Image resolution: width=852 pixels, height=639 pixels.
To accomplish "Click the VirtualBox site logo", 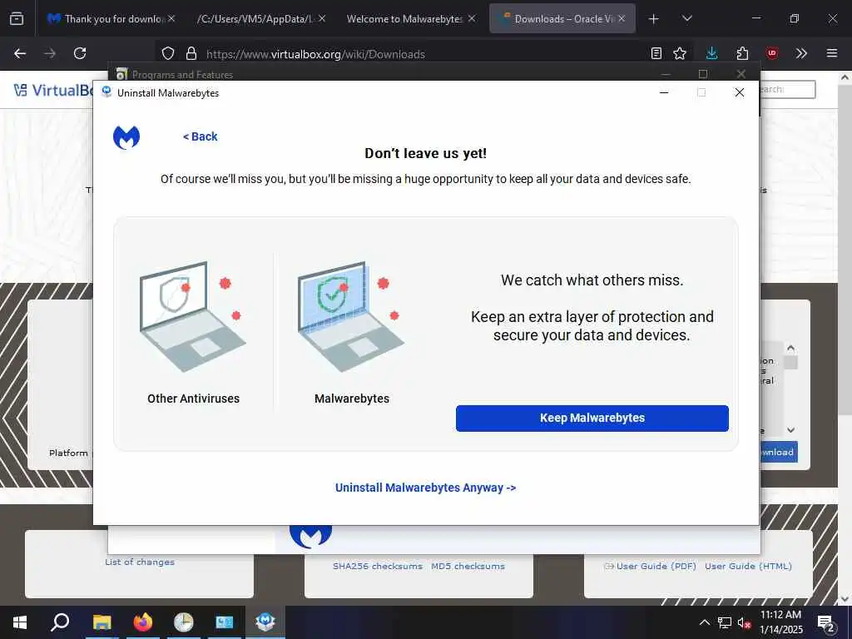I will click(x=53, y=90).
